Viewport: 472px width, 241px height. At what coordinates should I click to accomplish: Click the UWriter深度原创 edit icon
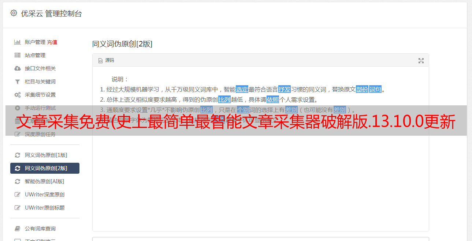(x=17, y=195)
